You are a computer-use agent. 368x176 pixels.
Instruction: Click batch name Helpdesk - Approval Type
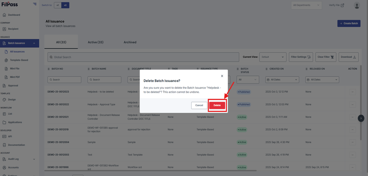tap(102, 104)
